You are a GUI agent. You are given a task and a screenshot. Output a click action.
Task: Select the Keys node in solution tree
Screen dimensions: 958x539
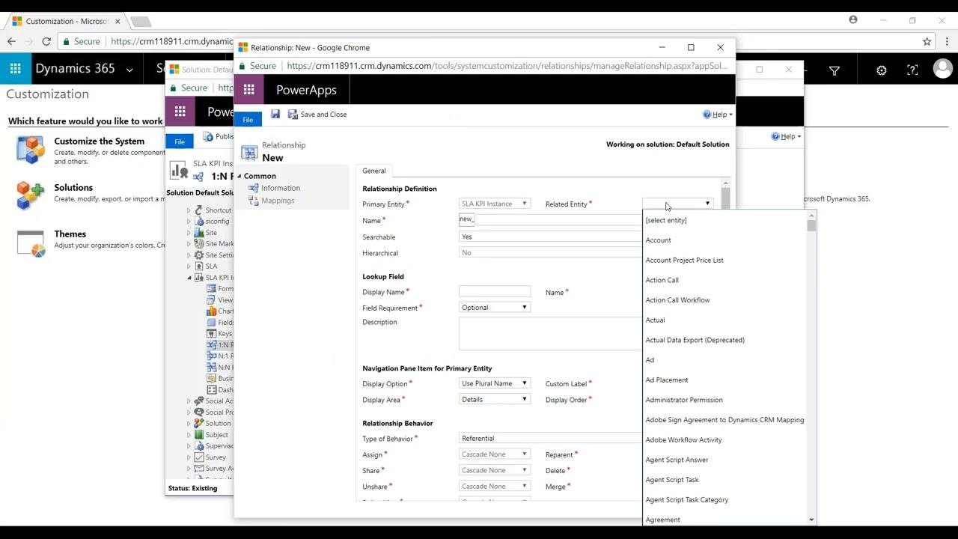pyautogui.click(x=225, y=334)
